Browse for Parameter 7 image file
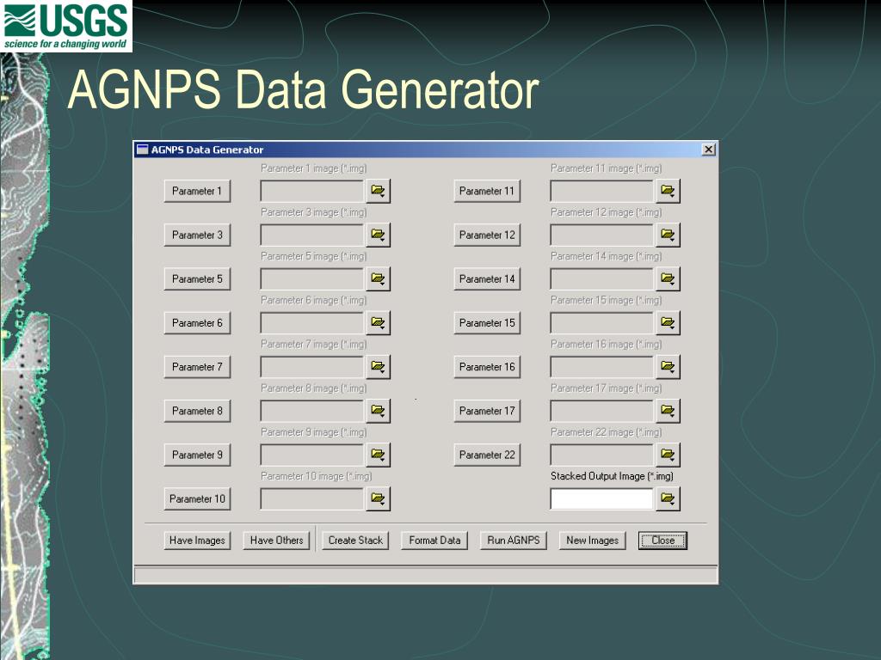Image resolution: width=881 pixels, height=660 pixels. click(x=379, y=366)
